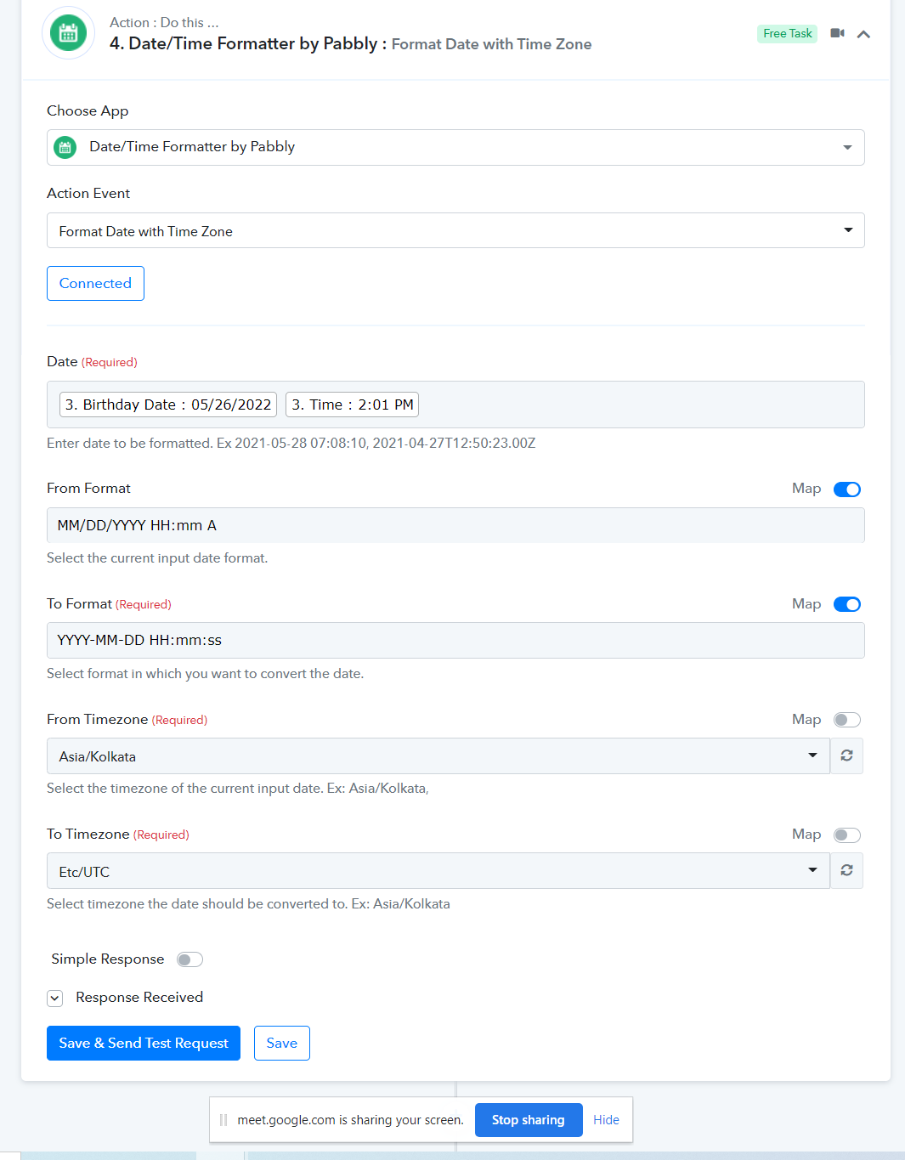Click the Time 2:01 PM mapped tag
The width and height of the screenshot is (905, 1160).
point(353,405)
